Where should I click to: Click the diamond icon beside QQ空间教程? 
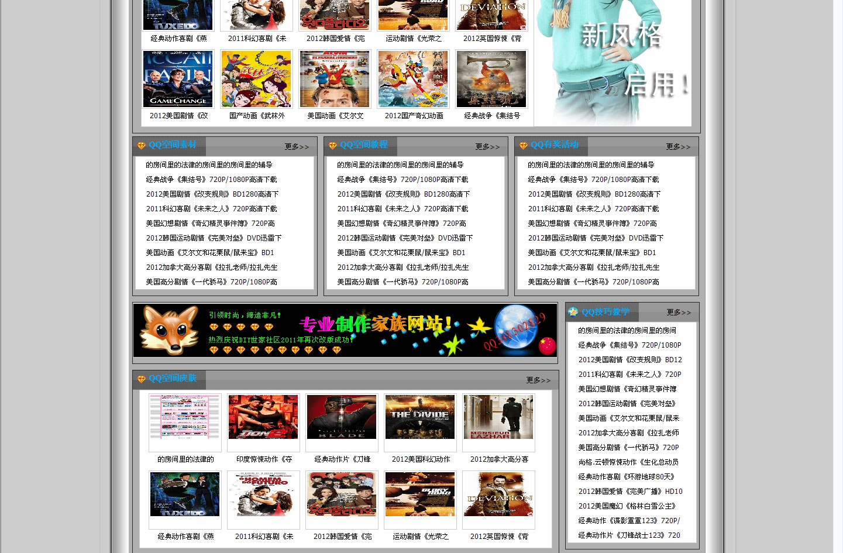pyautogui.click(x=332, y=146)
